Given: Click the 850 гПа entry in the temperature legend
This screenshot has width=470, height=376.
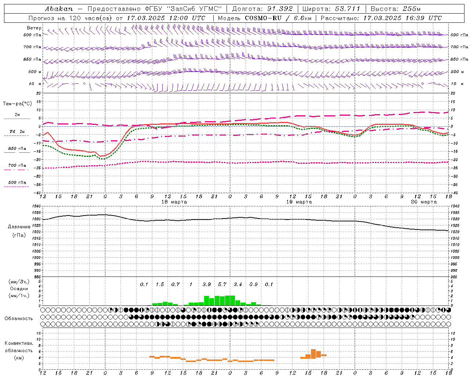Looking at the screenshot, I should 17,149.
